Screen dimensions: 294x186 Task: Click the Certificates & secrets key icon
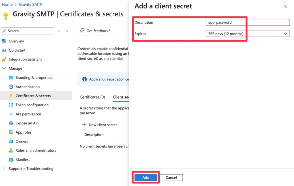[x=11, y=96]
